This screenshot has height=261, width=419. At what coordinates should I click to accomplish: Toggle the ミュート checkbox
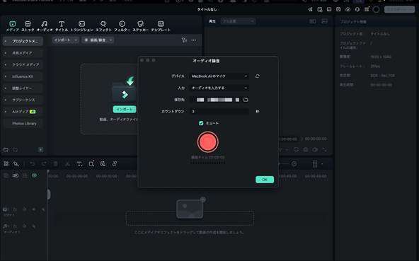click(201, 123)
